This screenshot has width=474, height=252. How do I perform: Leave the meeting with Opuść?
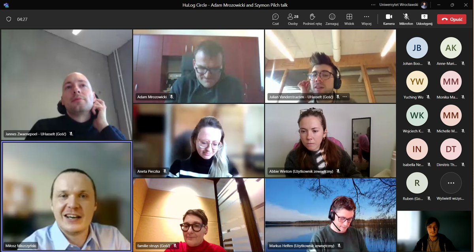click(x=451, y=19)
